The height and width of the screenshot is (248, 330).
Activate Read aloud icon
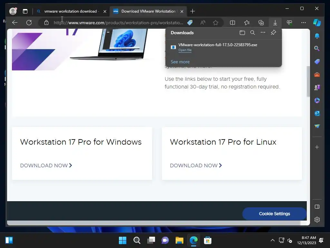point(203,23)
